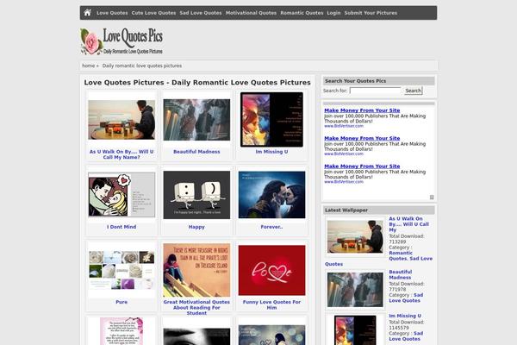Open the Im Missing U gallery thumbnail
Screen dimensions: 517x345
[271, 120]
